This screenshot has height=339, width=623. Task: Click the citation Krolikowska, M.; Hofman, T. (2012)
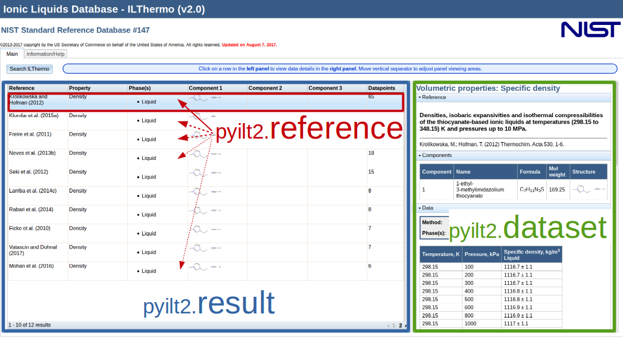point(491,145)
